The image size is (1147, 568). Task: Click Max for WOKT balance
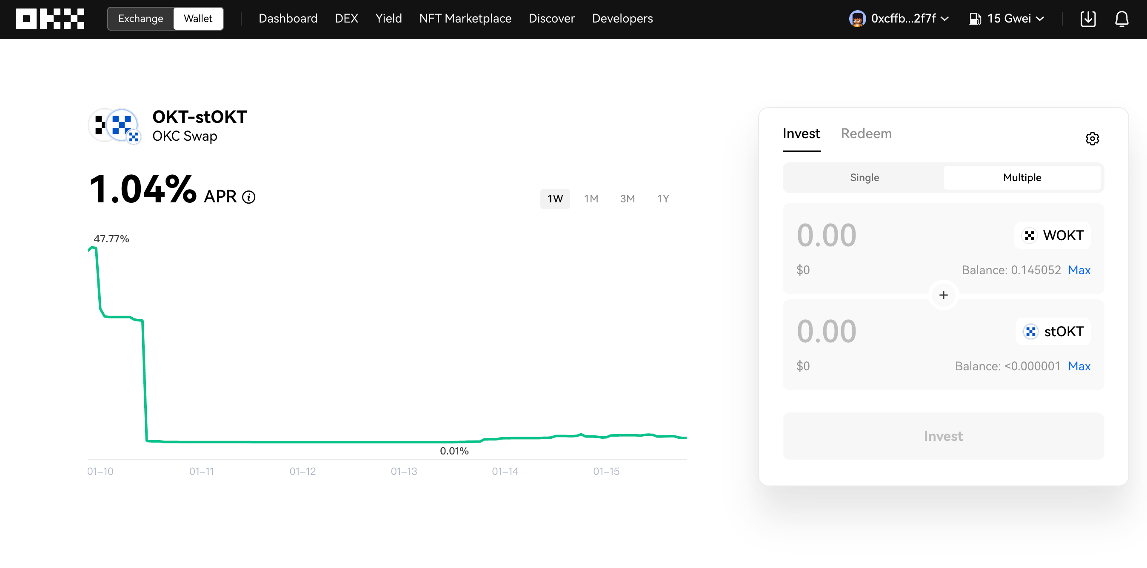(x=1079, y=270)
